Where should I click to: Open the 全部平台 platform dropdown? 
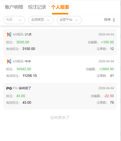69,20
